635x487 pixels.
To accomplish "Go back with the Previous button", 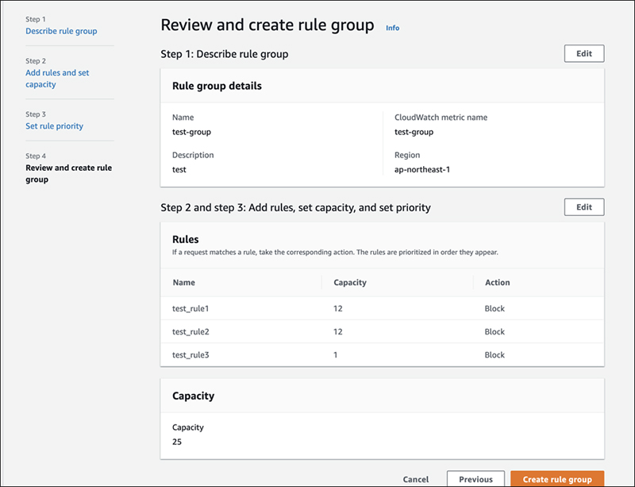I will pyautogui.click(x=475, y=479).
